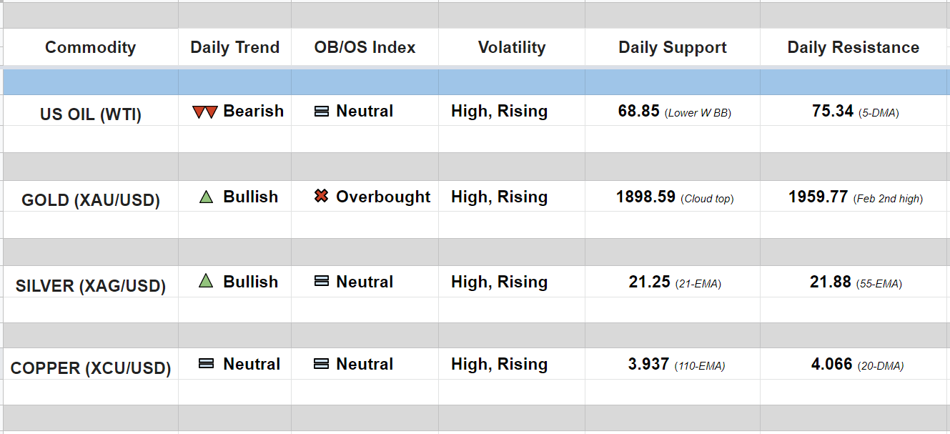
Task: Click the Daily Support header cell
Action: tap(672, 48)
